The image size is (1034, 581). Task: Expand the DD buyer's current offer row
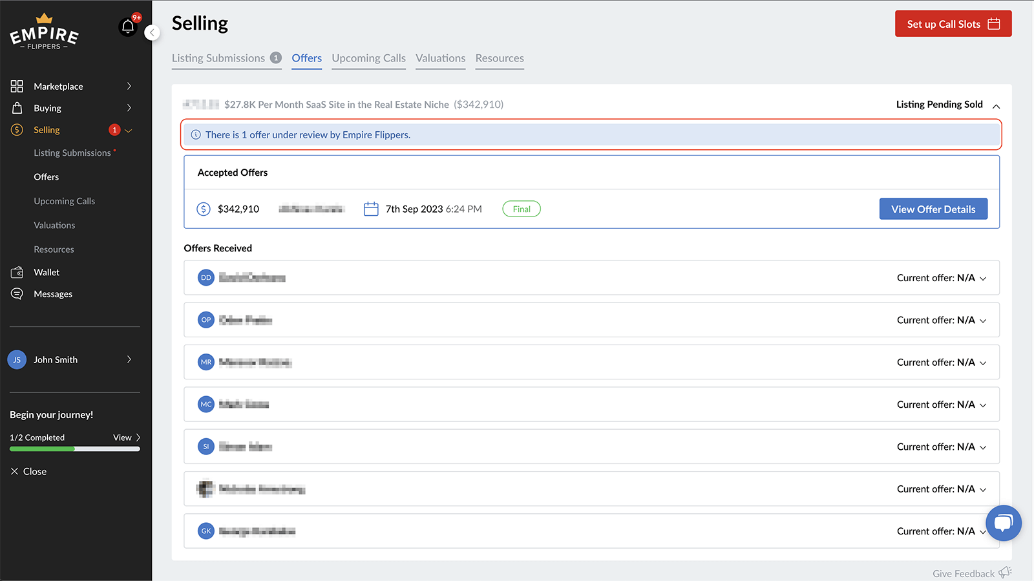click(983, 279)
